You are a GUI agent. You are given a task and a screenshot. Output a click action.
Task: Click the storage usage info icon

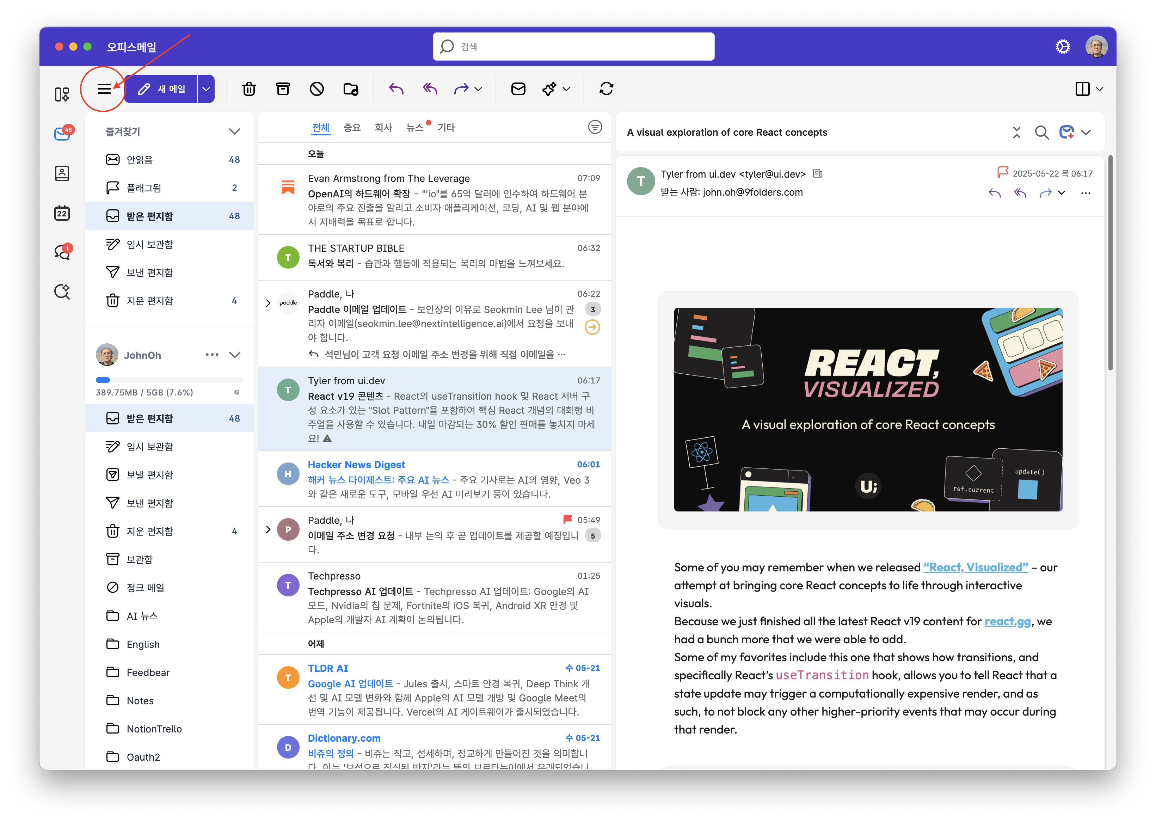[x=236, y=392]
